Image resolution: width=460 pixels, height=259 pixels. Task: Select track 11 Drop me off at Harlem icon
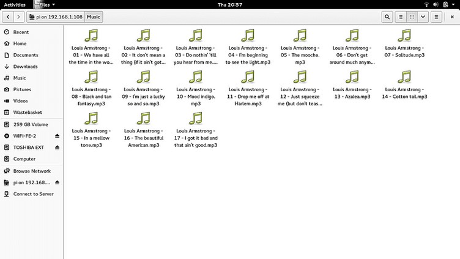click(x=248, y=77)
